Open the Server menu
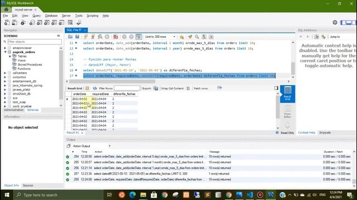 66,16
